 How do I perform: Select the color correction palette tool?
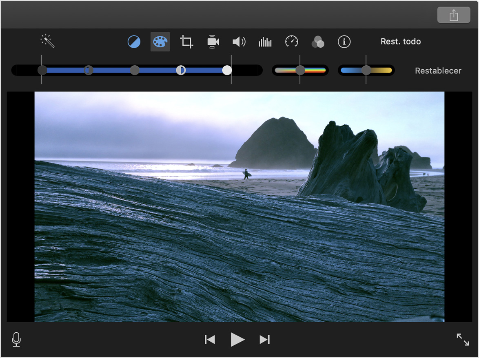[x=160, y=41]
